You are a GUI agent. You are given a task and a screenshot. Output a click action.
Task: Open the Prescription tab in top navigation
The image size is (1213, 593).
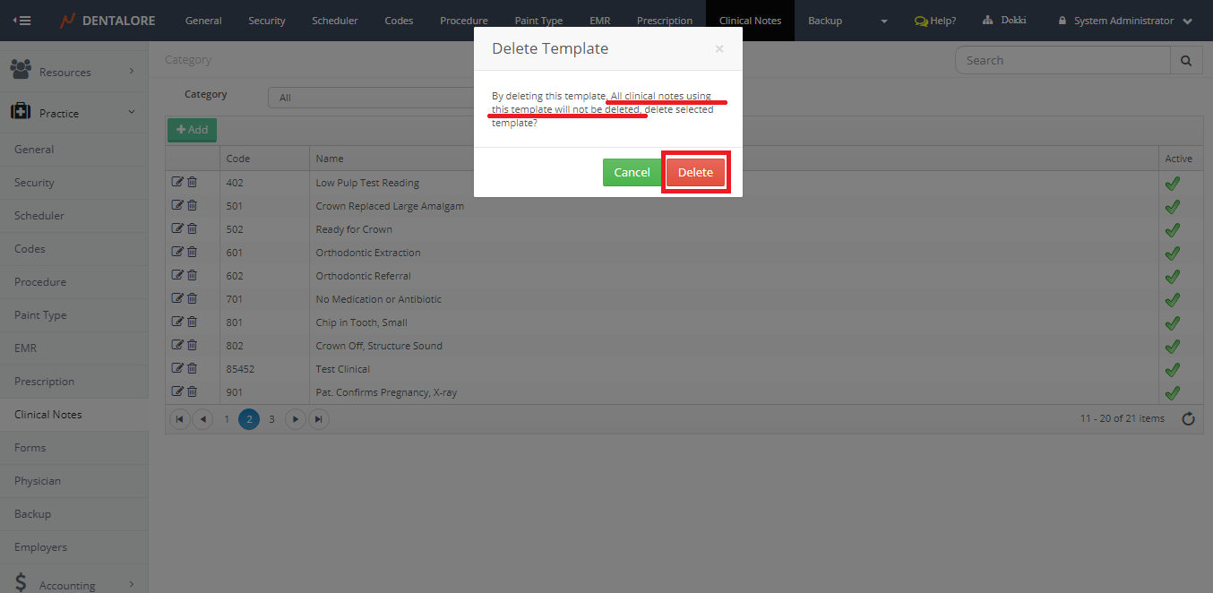[664, 21]
